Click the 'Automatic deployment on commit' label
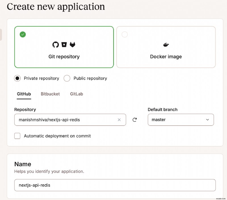Viewport: 227px width, 200px height. 57,136
